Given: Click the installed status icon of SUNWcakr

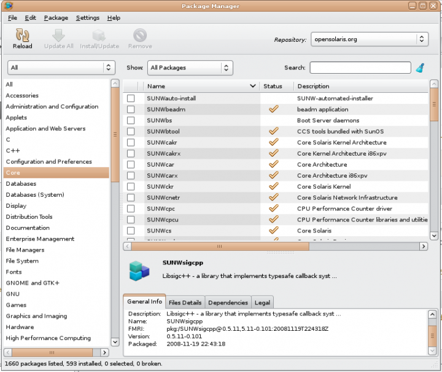Looking at the screenshot, I should 273,142.
